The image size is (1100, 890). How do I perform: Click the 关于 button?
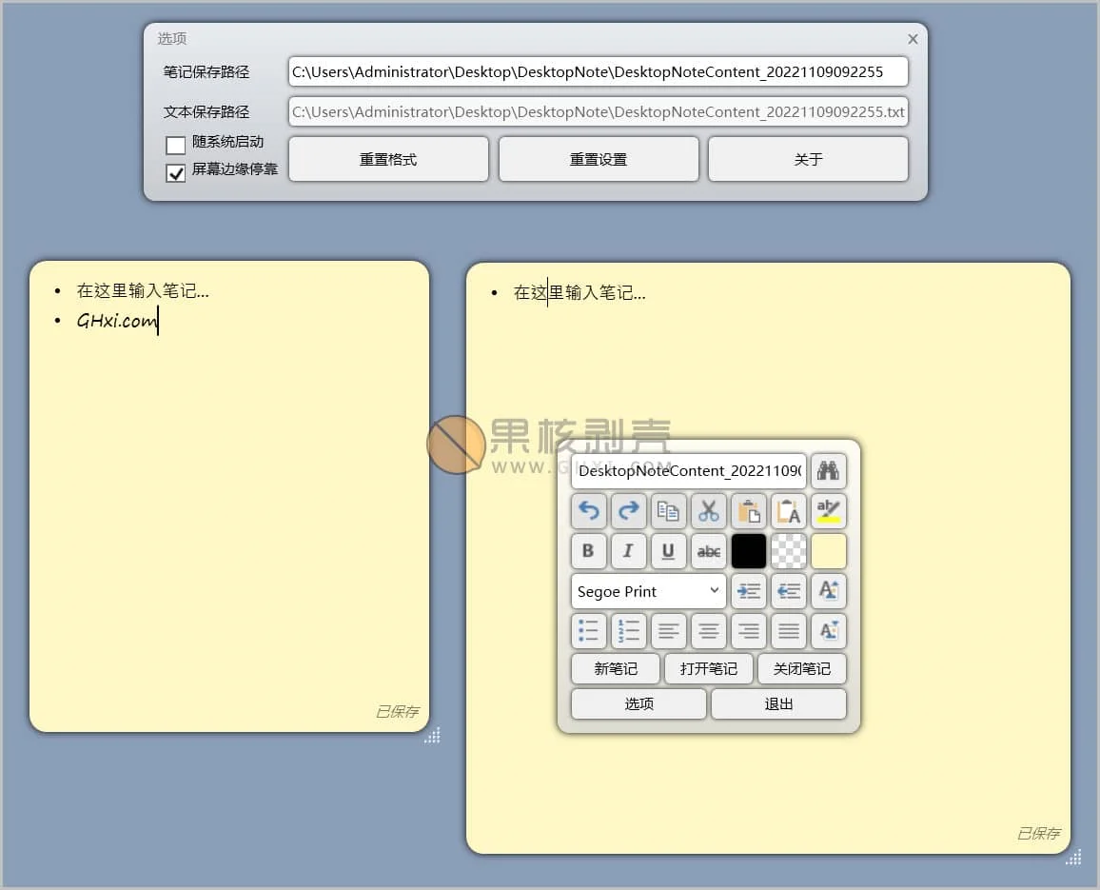click(x=808, y=159)
